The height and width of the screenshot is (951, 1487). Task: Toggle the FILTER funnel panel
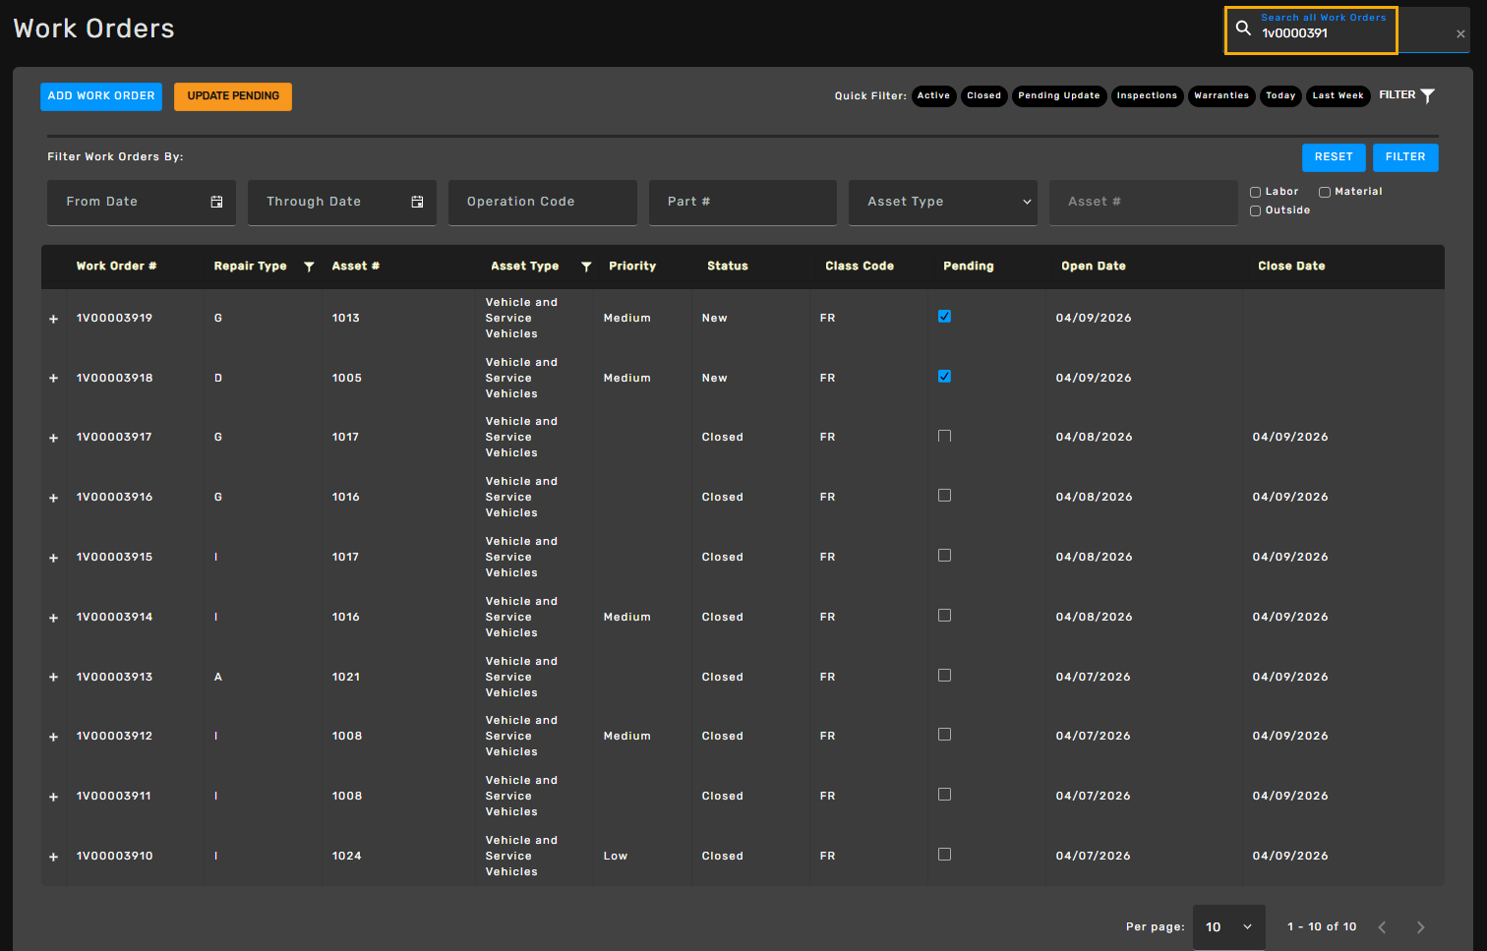(x=1407, y=95)
